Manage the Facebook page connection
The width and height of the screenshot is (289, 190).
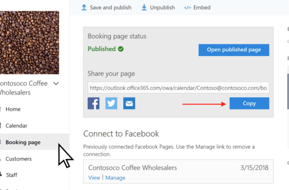tap(115, 178)
